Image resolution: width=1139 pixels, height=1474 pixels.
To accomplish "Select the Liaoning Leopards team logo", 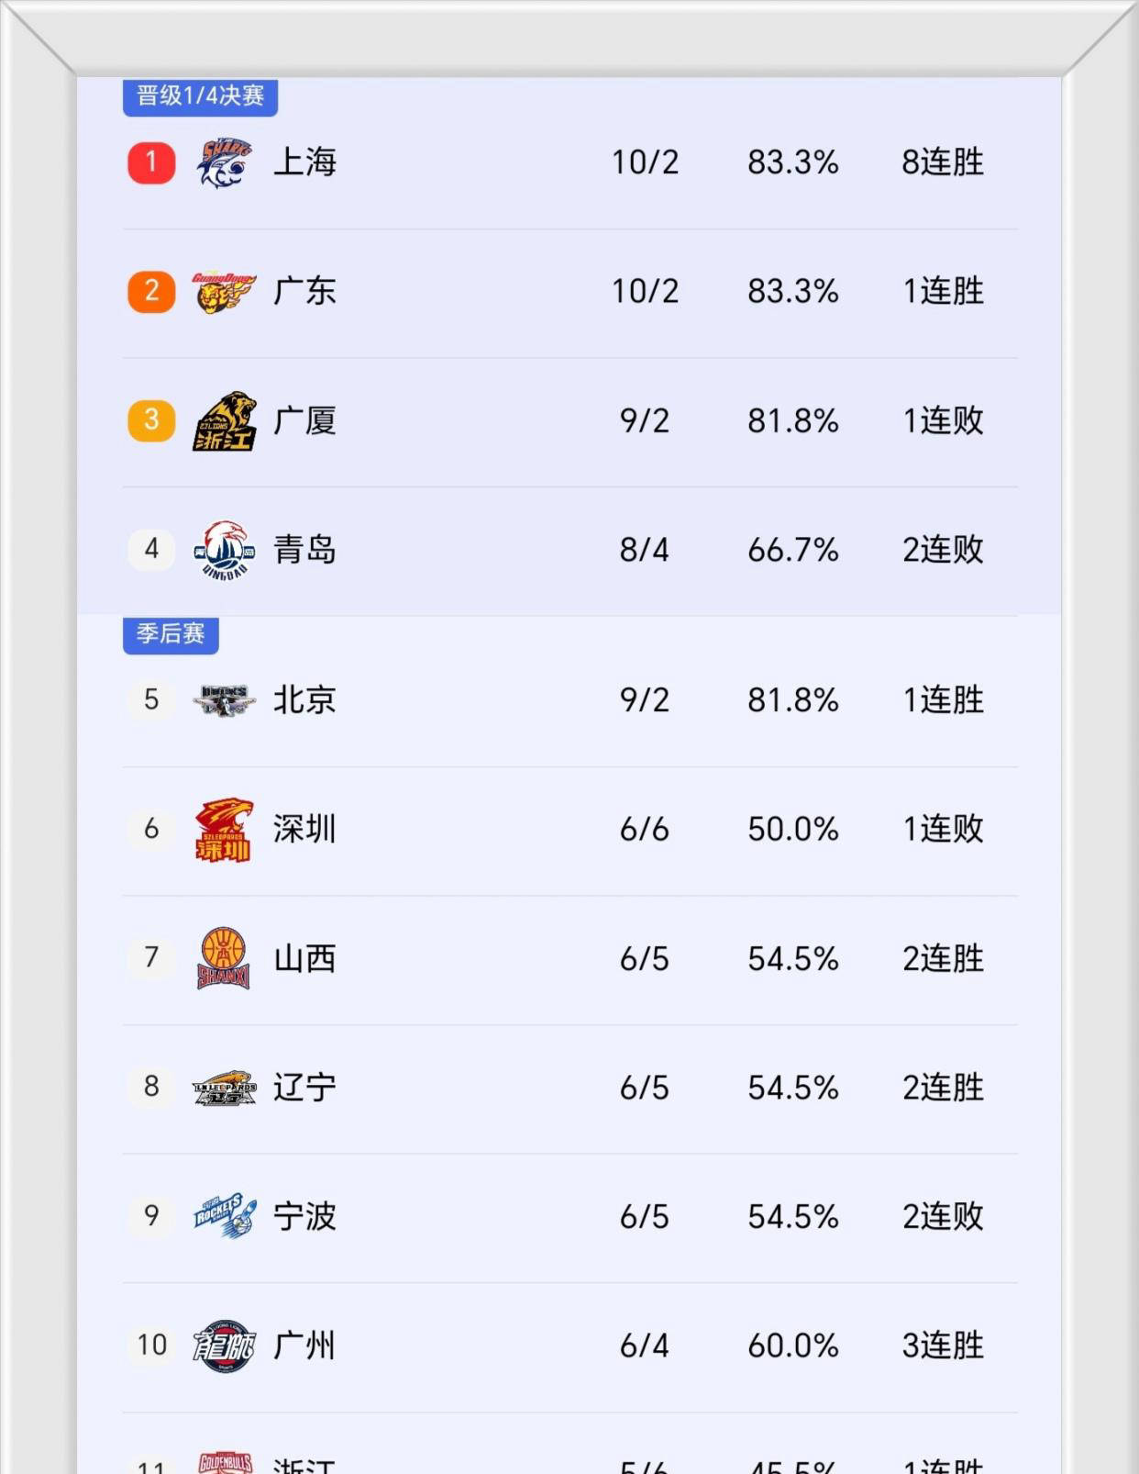I will click(224, 1088).
